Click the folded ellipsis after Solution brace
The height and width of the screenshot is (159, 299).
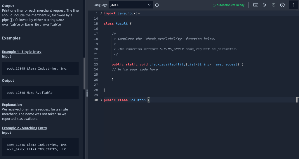click(x=151, y=100)
